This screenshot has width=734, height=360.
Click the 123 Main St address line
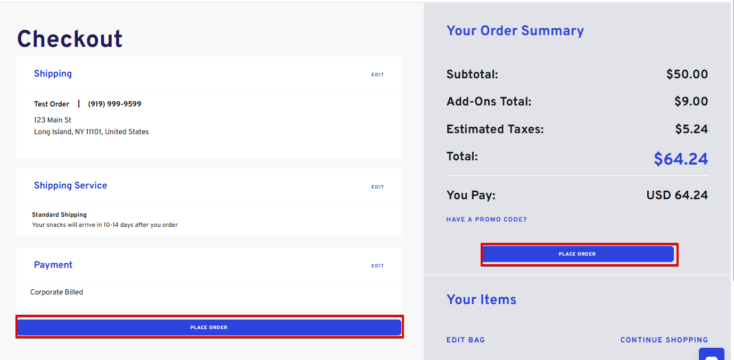coord(53,120)
